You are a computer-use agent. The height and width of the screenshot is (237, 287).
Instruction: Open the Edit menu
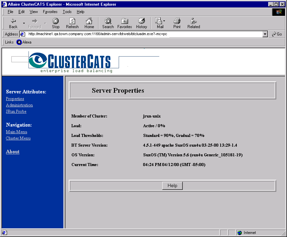(x=21, y=12)
